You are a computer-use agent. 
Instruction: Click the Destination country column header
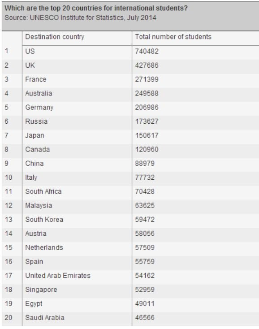[55, 37]
